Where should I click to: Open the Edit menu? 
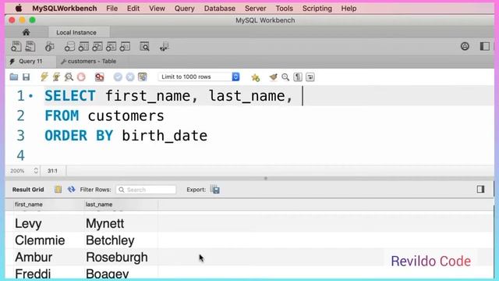click(x=133, y=9)
